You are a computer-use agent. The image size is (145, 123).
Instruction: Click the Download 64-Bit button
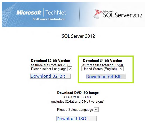[106, 77]
